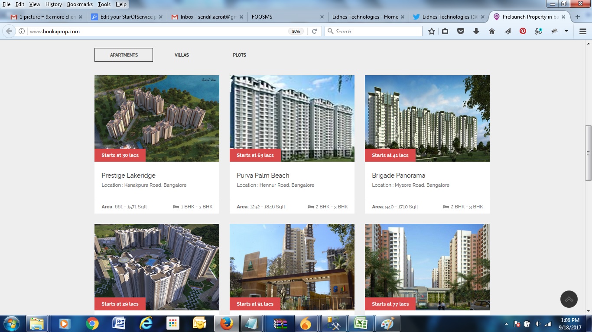Open the File menu
This screenshot has height=332, width=592.
point(7,4)
